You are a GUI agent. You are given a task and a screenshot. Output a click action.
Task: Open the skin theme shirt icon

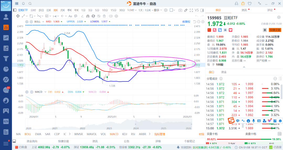[x=250, y=3]
